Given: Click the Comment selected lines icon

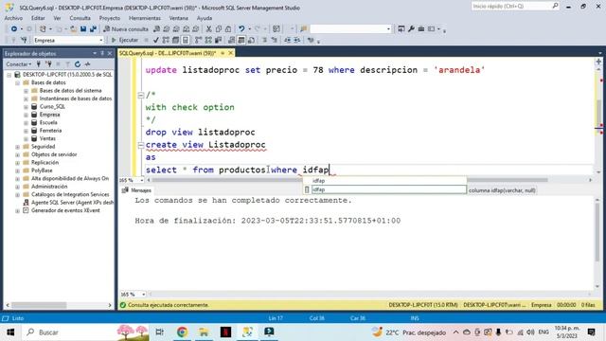Looking at the screenshot, I should [x=265, y=40].
